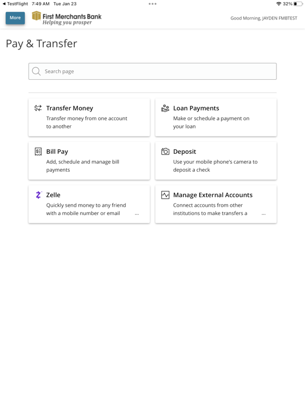
Task: Open the Bill Pay heading
Action: [57, 152]
